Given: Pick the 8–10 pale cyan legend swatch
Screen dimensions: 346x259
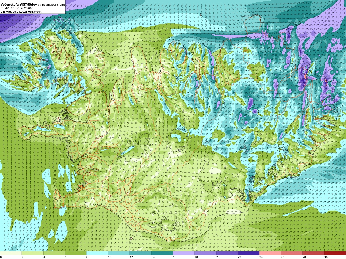Looking at the screenshot, I should tap(97, 253).
